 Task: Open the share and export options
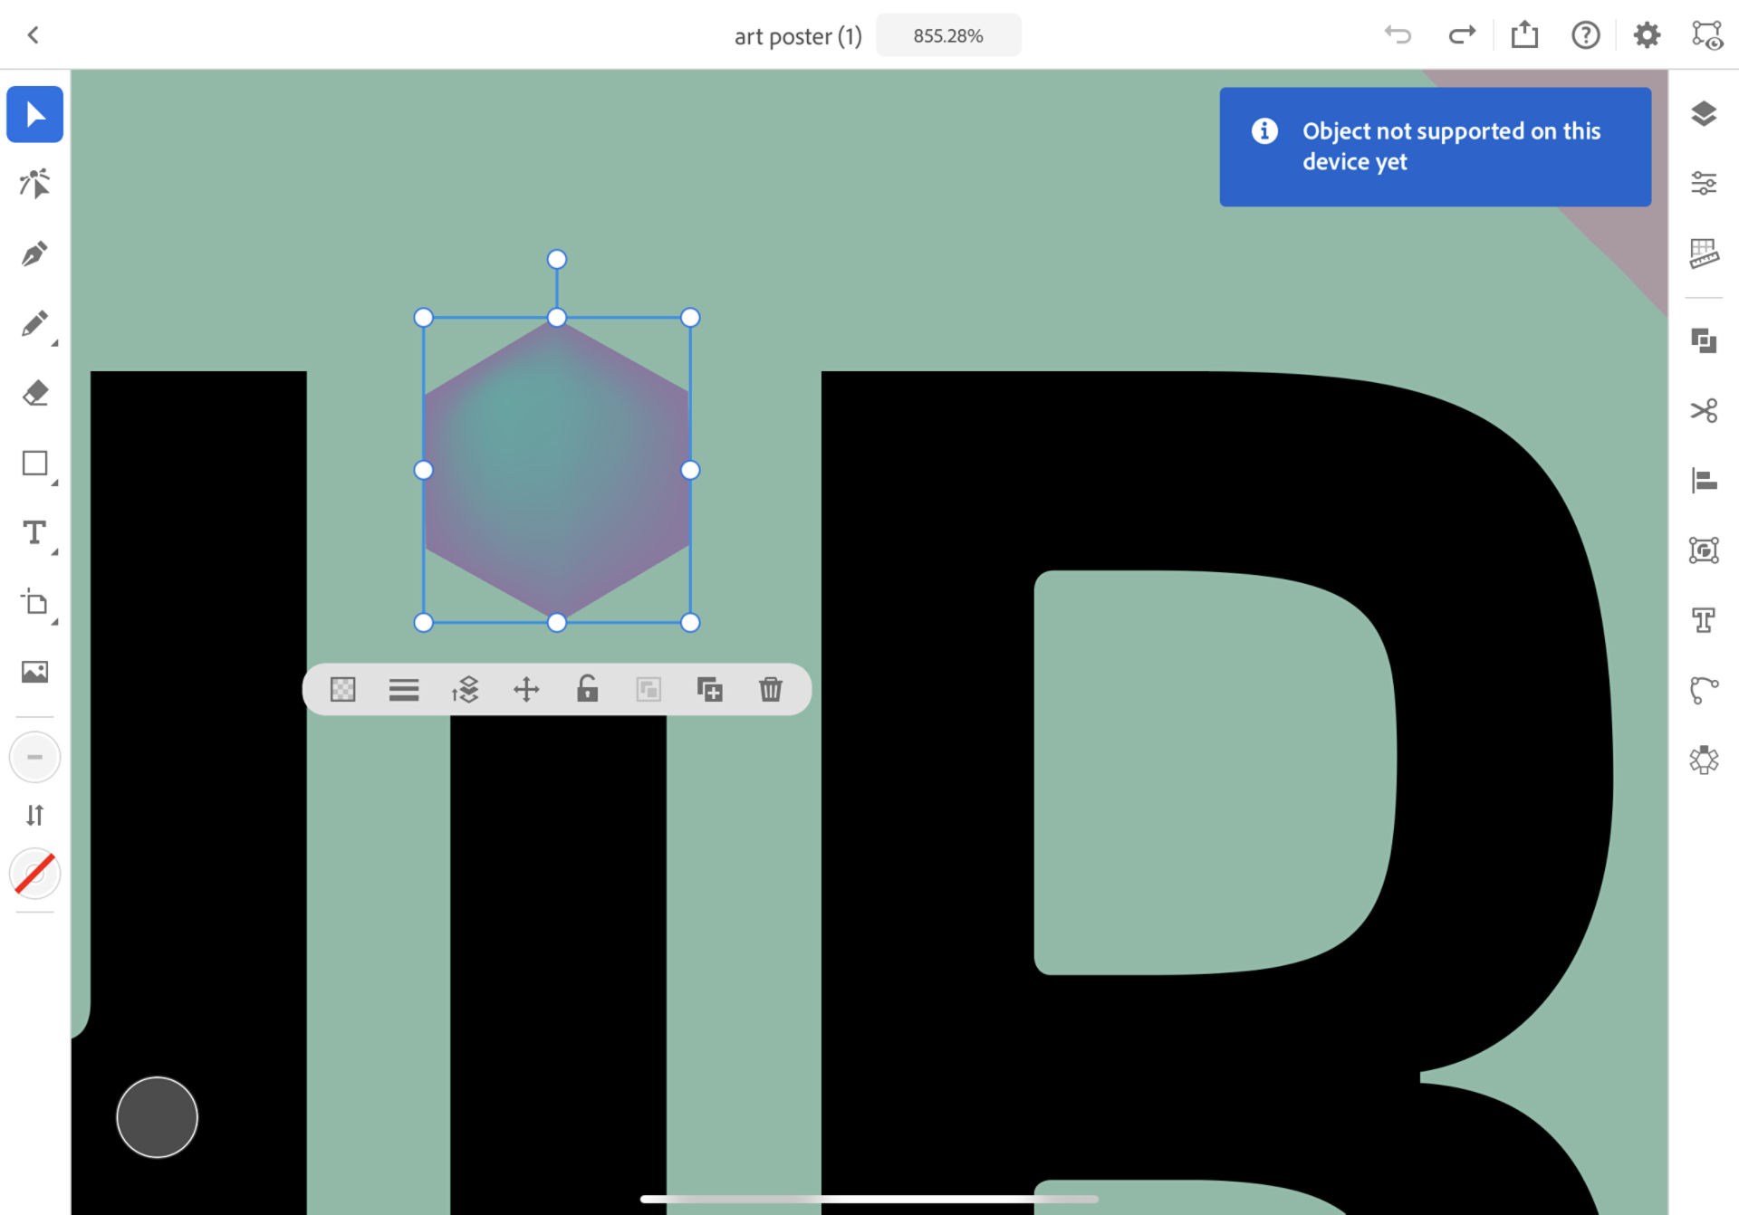(1524, 35)
